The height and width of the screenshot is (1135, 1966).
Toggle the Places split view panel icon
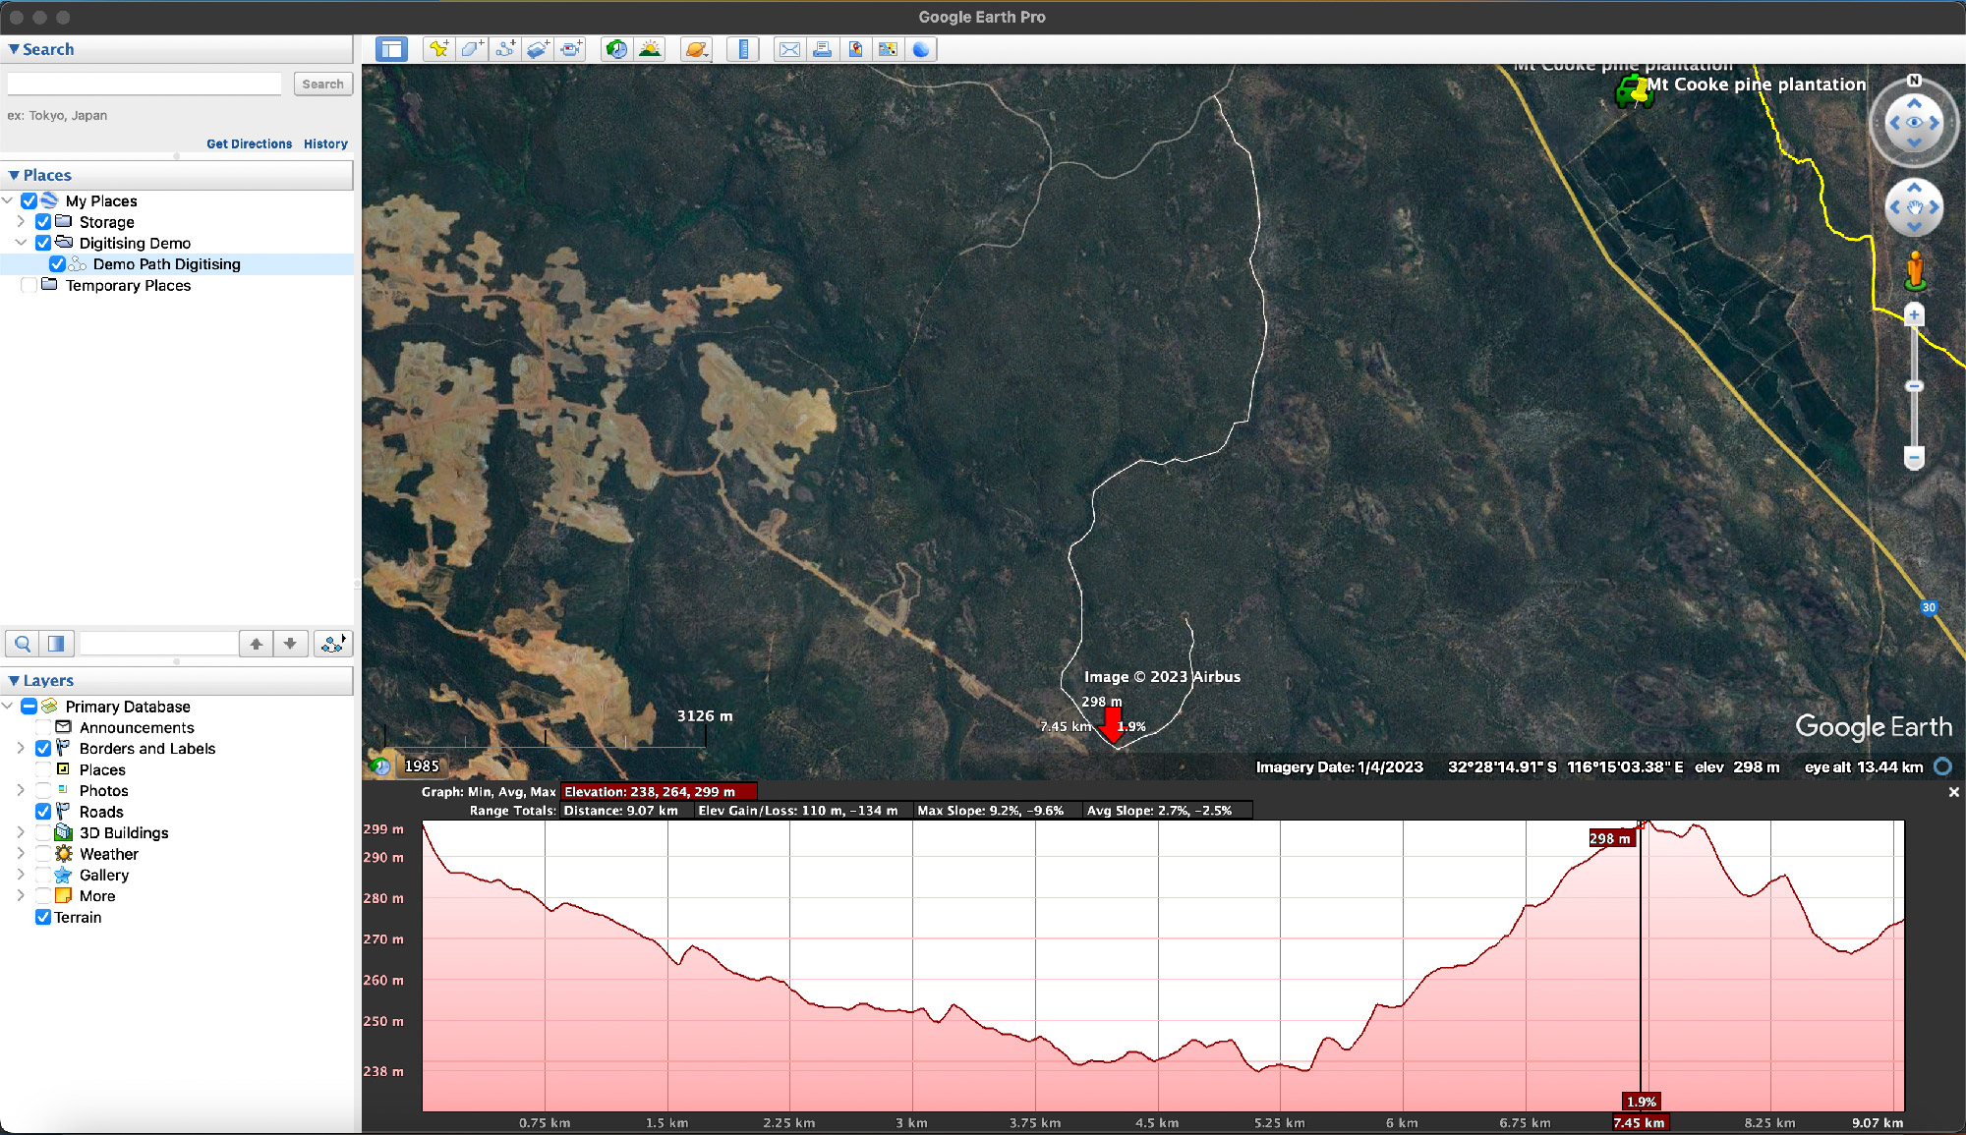[x=56, y=644]
